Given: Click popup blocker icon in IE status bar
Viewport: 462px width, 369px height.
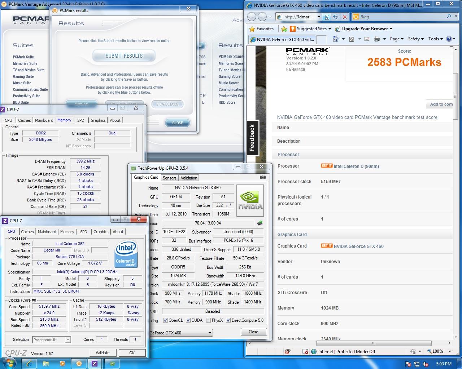Looking at the screenshot, I should 288,351.
